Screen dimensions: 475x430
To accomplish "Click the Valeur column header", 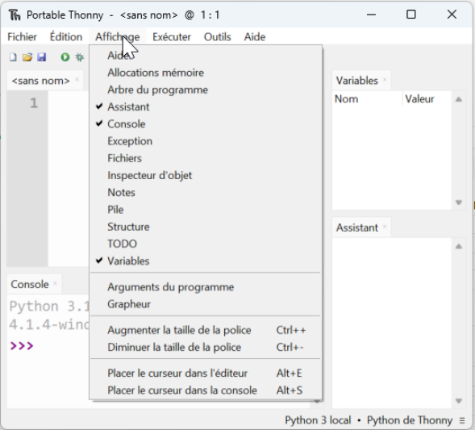I will click(x=427, y=98).
